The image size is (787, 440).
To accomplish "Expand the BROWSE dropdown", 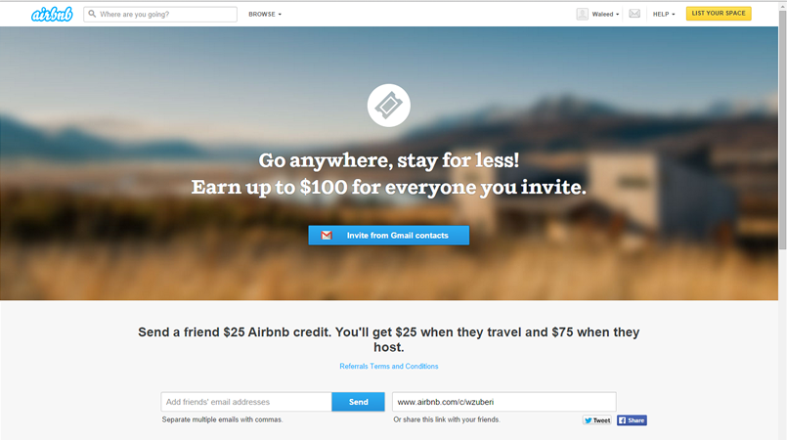I will 265,14.
